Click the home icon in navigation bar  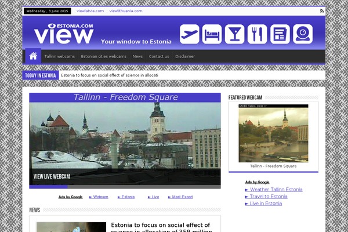[33, 56]
